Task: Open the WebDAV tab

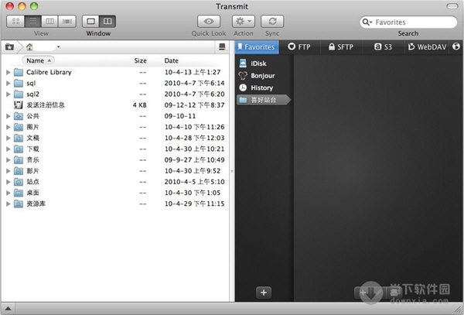Action: click(427, 46)
